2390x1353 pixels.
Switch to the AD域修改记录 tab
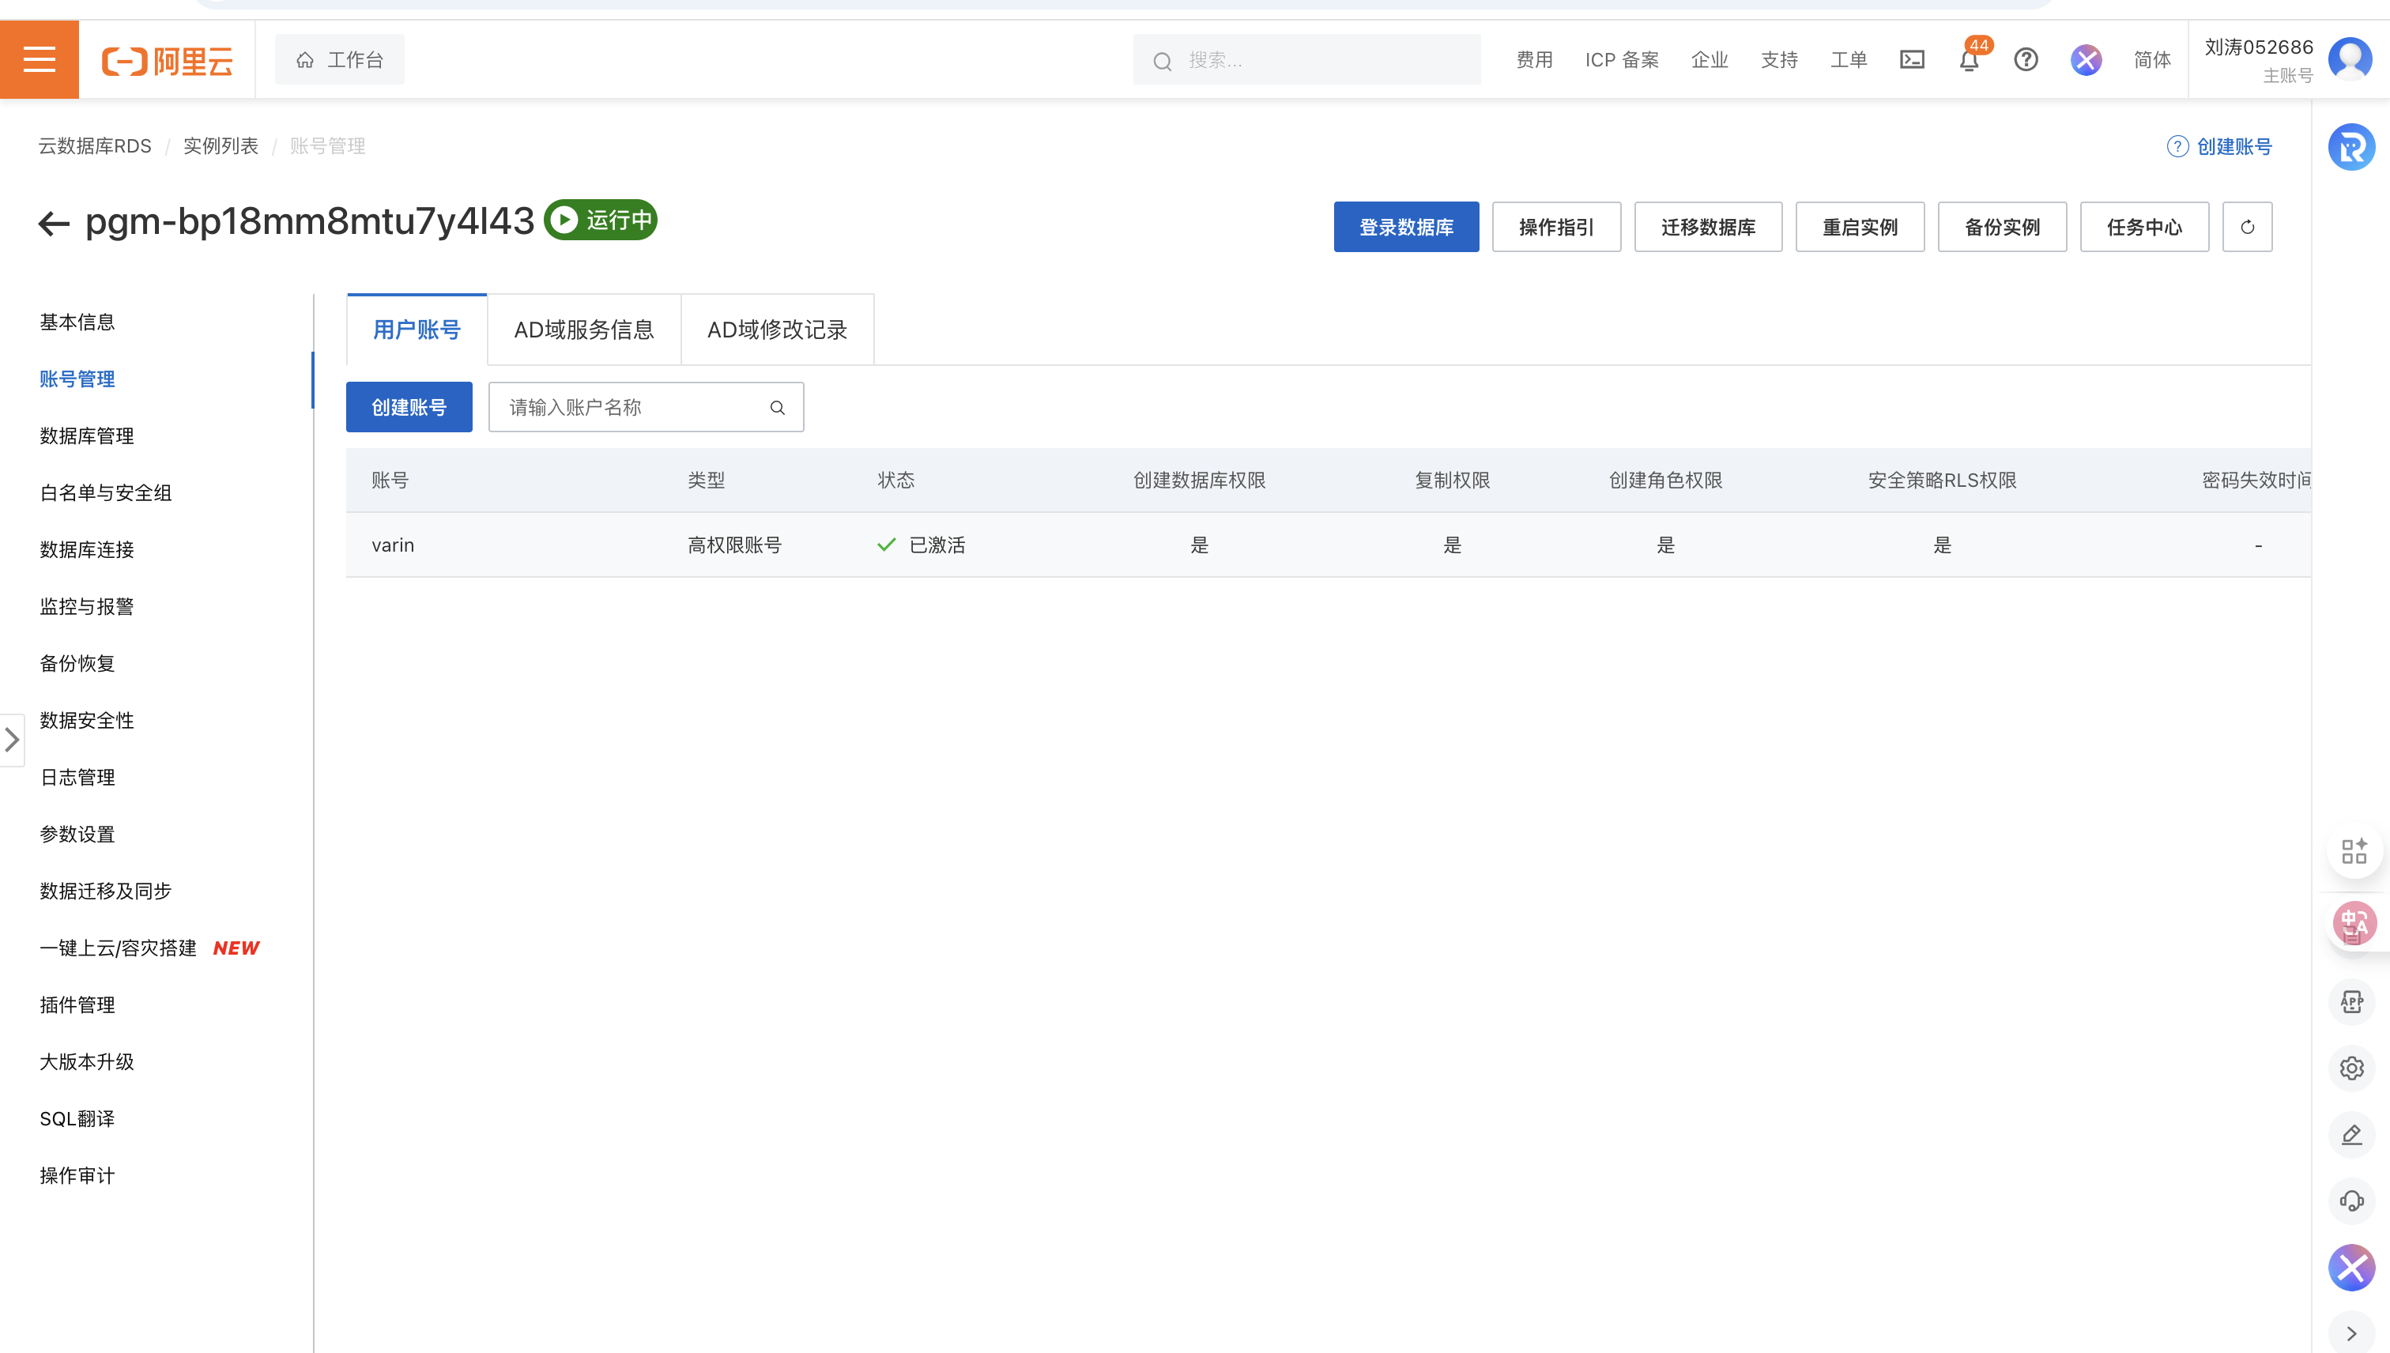tap(777, 330)
